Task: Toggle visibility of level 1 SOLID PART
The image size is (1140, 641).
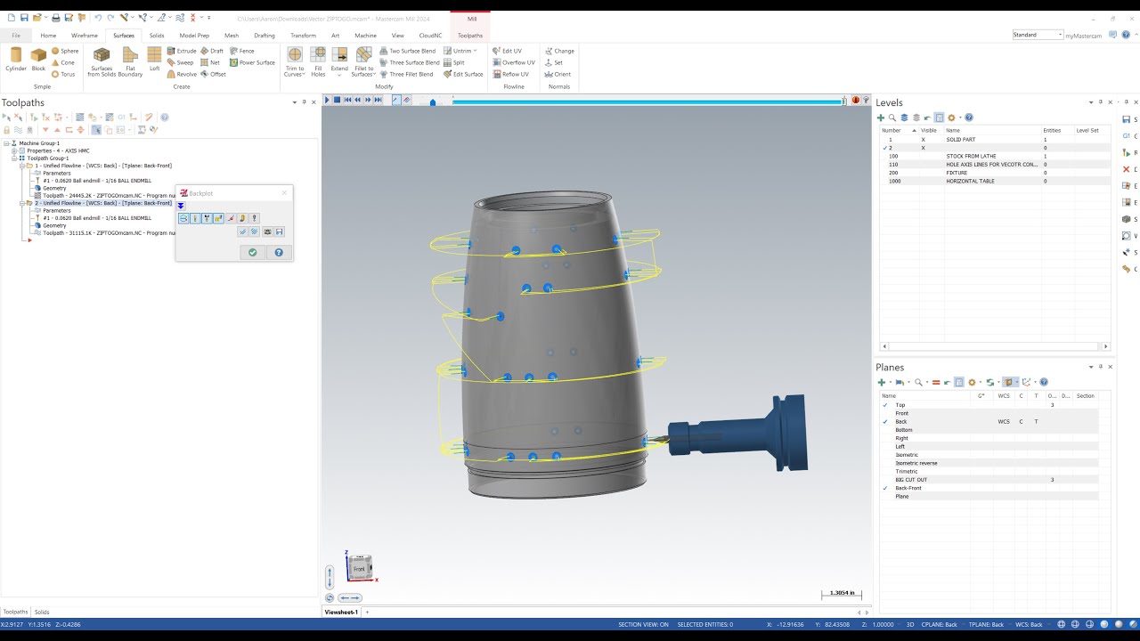Action: coord(923,140)
